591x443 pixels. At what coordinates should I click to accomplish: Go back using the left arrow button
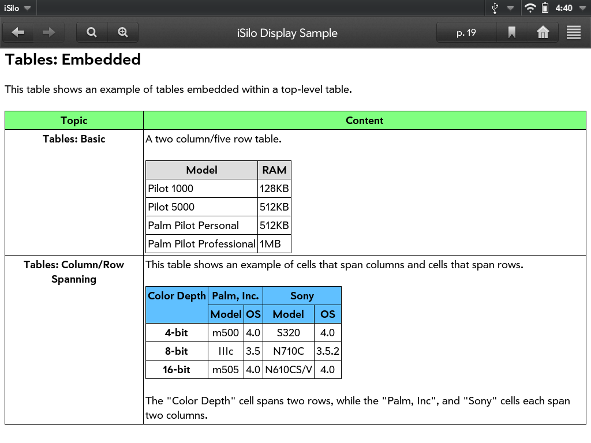pyautogui.click(x=18, y=33)
